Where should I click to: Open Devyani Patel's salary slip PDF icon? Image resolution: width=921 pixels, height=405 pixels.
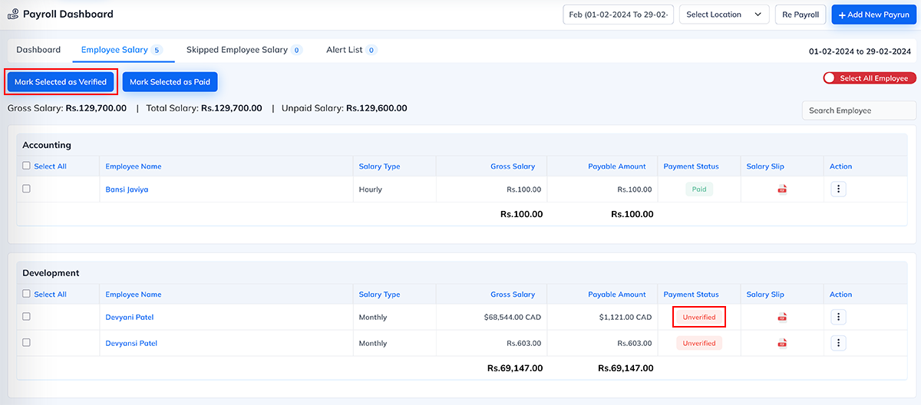click(782, 318)
